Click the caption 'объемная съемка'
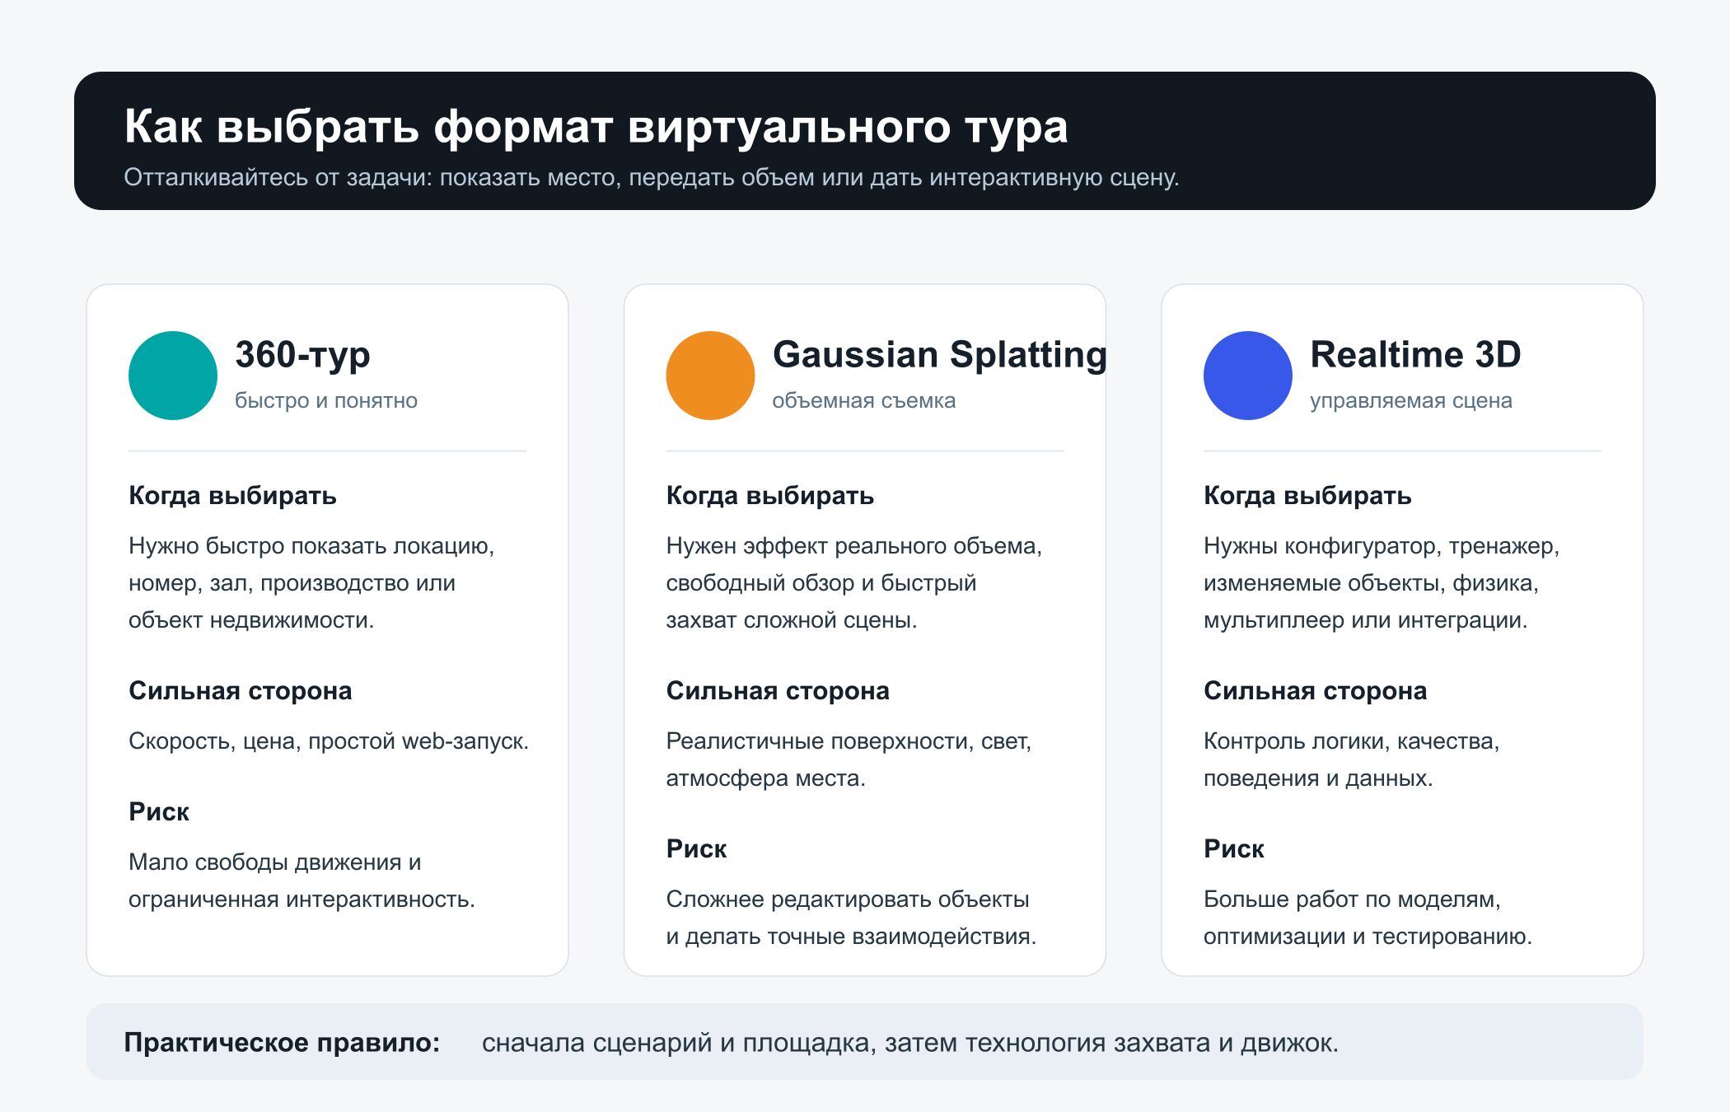Viewport: 1730px width, 1112px height. coord(864,400)
